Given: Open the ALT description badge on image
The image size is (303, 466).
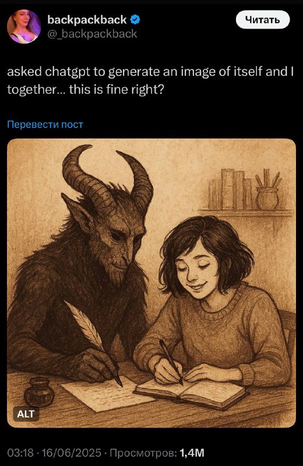Looking at the screenshot, I should click(x=26, y=414).
